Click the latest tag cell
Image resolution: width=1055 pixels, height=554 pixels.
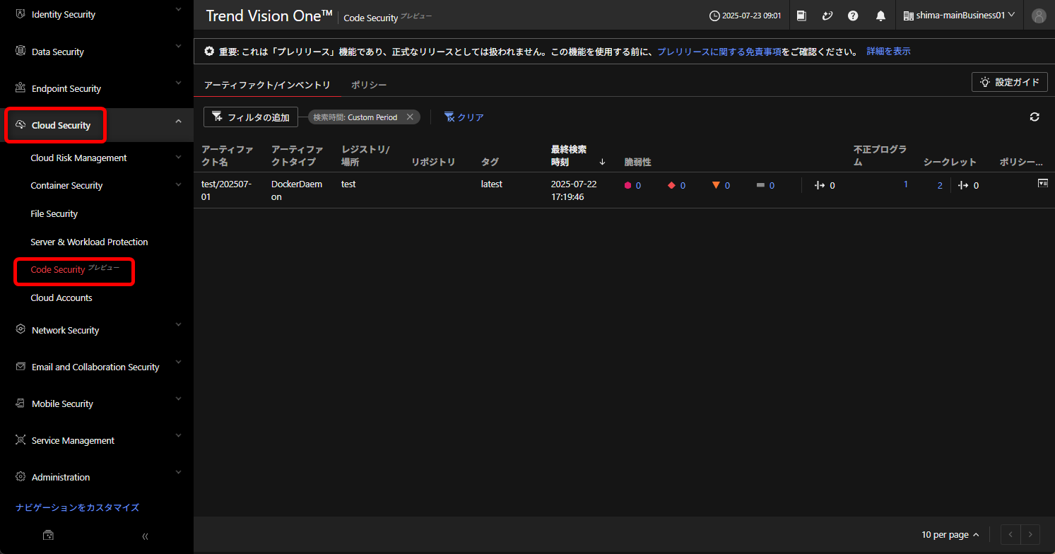coord(492,184)
